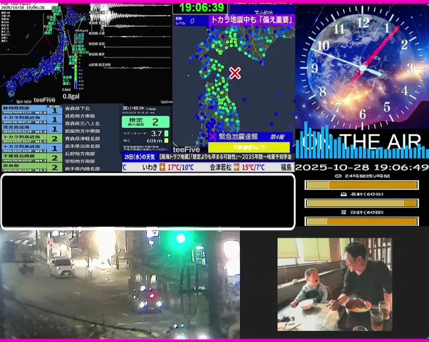Image resolution: width=429 pixels, height=342 pixels.
Task: Click the teeFive logo under the Japan map
Action: pos(44,100)
